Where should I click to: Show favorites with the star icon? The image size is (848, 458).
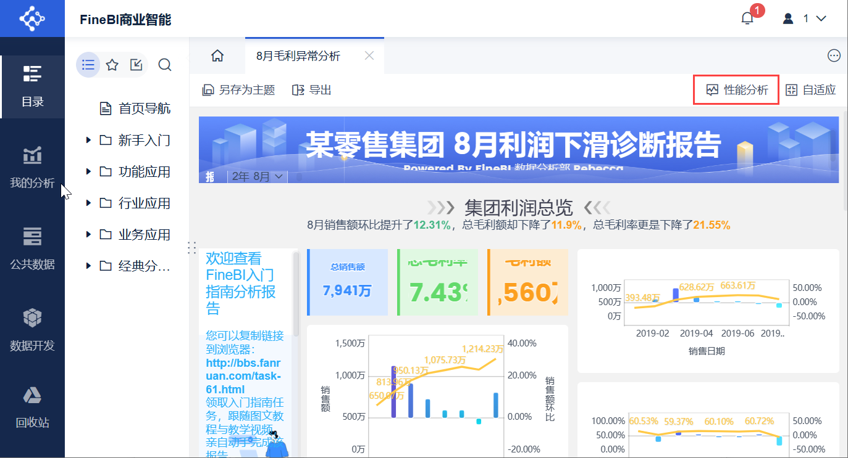pyautogui.click(x=112, y=65)
